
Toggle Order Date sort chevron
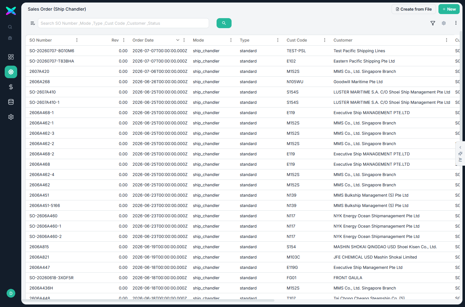178,40
